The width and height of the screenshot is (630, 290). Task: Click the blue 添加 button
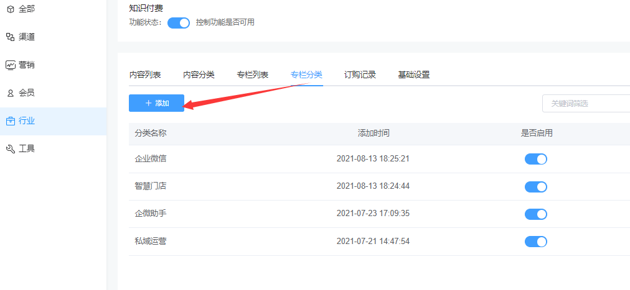(x=157, y=103)
